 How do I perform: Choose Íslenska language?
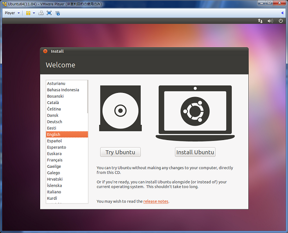[67, 185]
